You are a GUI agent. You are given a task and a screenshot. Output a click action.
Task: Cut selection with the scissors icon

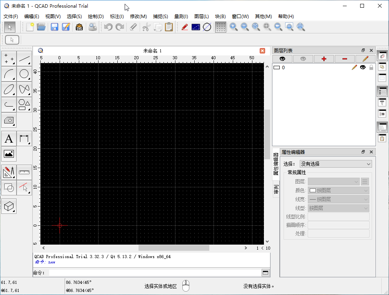(x=146, y=27)
